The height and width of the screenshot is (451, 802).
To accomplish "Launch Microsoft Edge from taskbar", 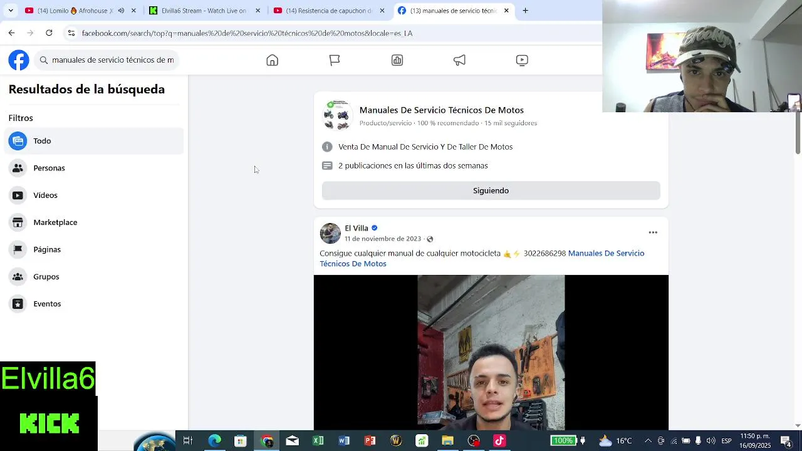I will [x=214, y=441].
